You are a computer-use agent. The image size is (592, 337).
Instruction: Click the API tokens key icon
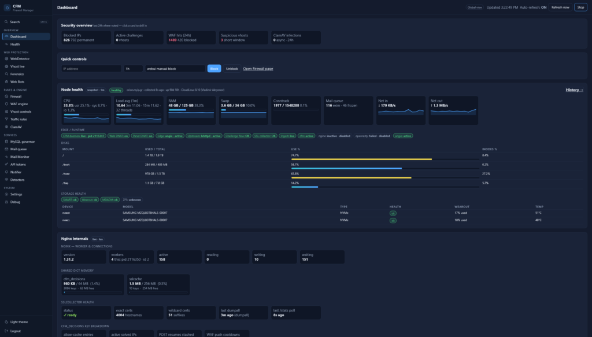click(x=6, y=165)
